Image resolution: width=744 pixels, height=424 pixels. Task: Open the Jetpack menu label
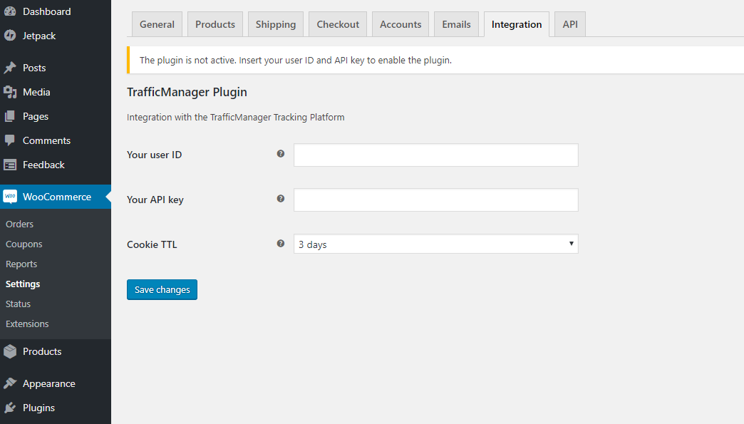point(39,36)
